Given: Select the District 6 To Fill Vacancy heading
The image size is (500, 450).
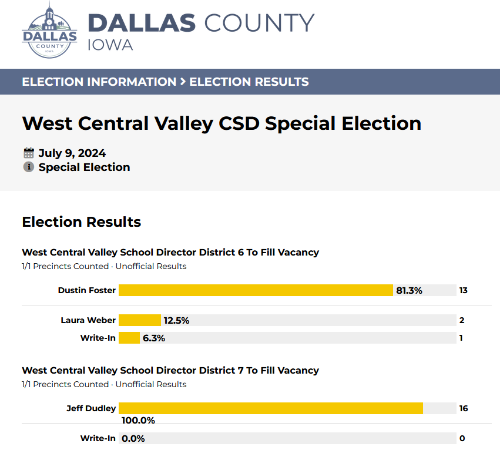Looking at the screenshot, I should (170, 252).
